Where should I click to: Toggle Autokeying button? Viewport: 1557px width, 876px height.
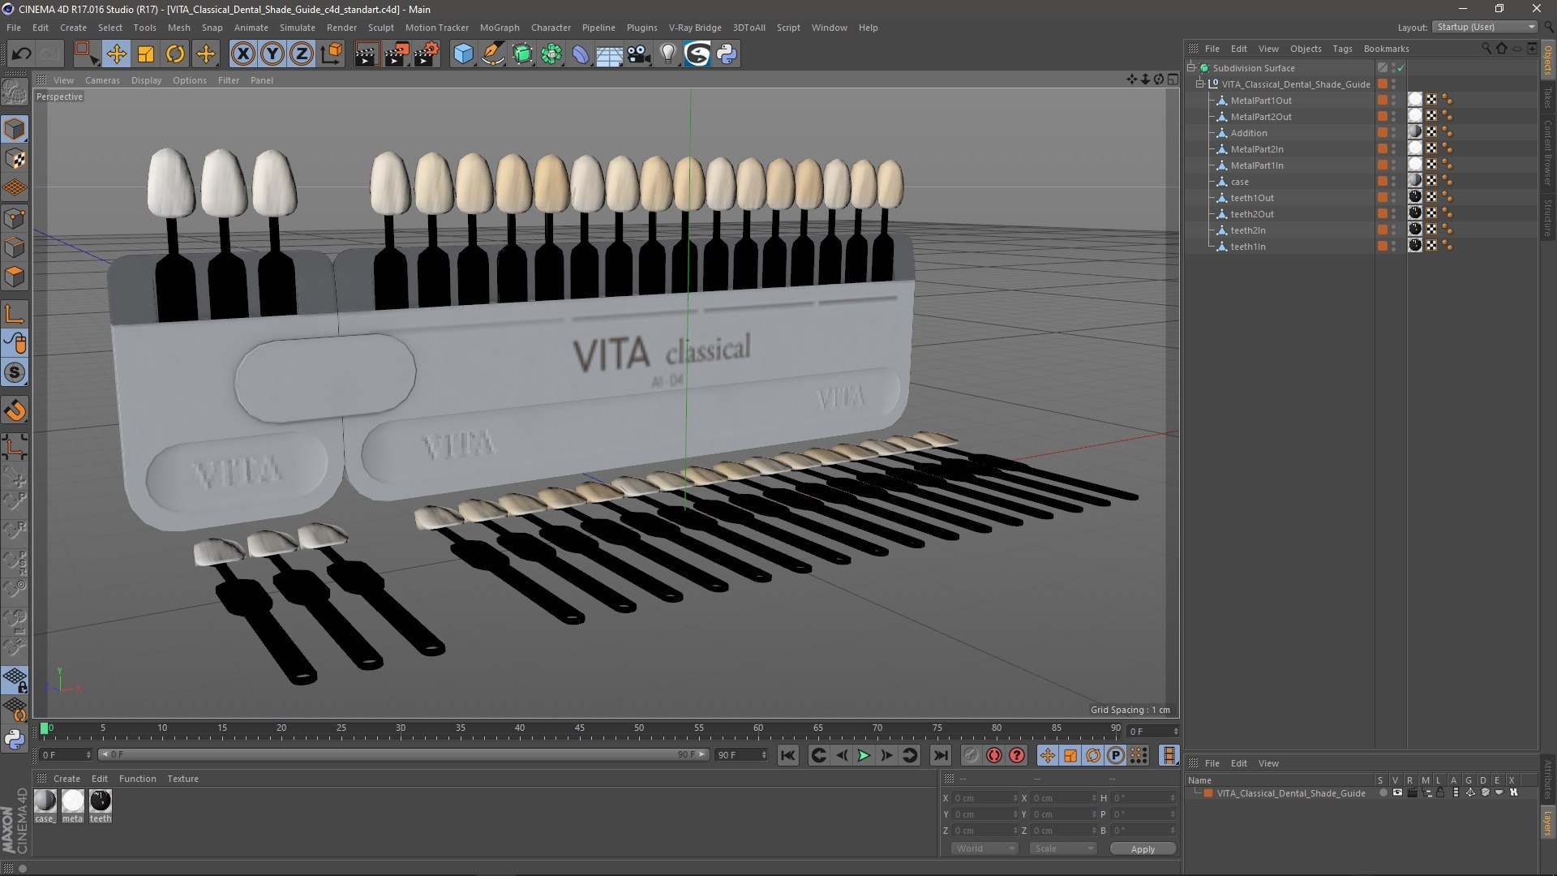pos(994,755)
